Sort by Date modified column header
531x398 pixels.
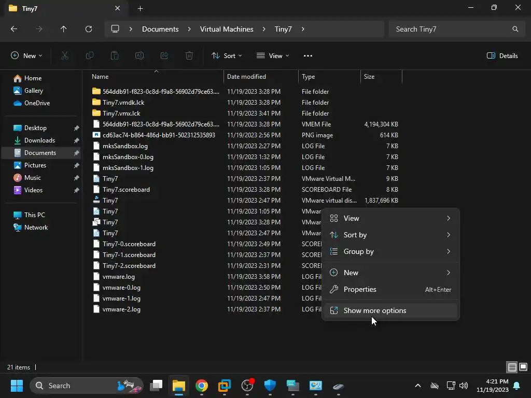click(x=261, y=77)
